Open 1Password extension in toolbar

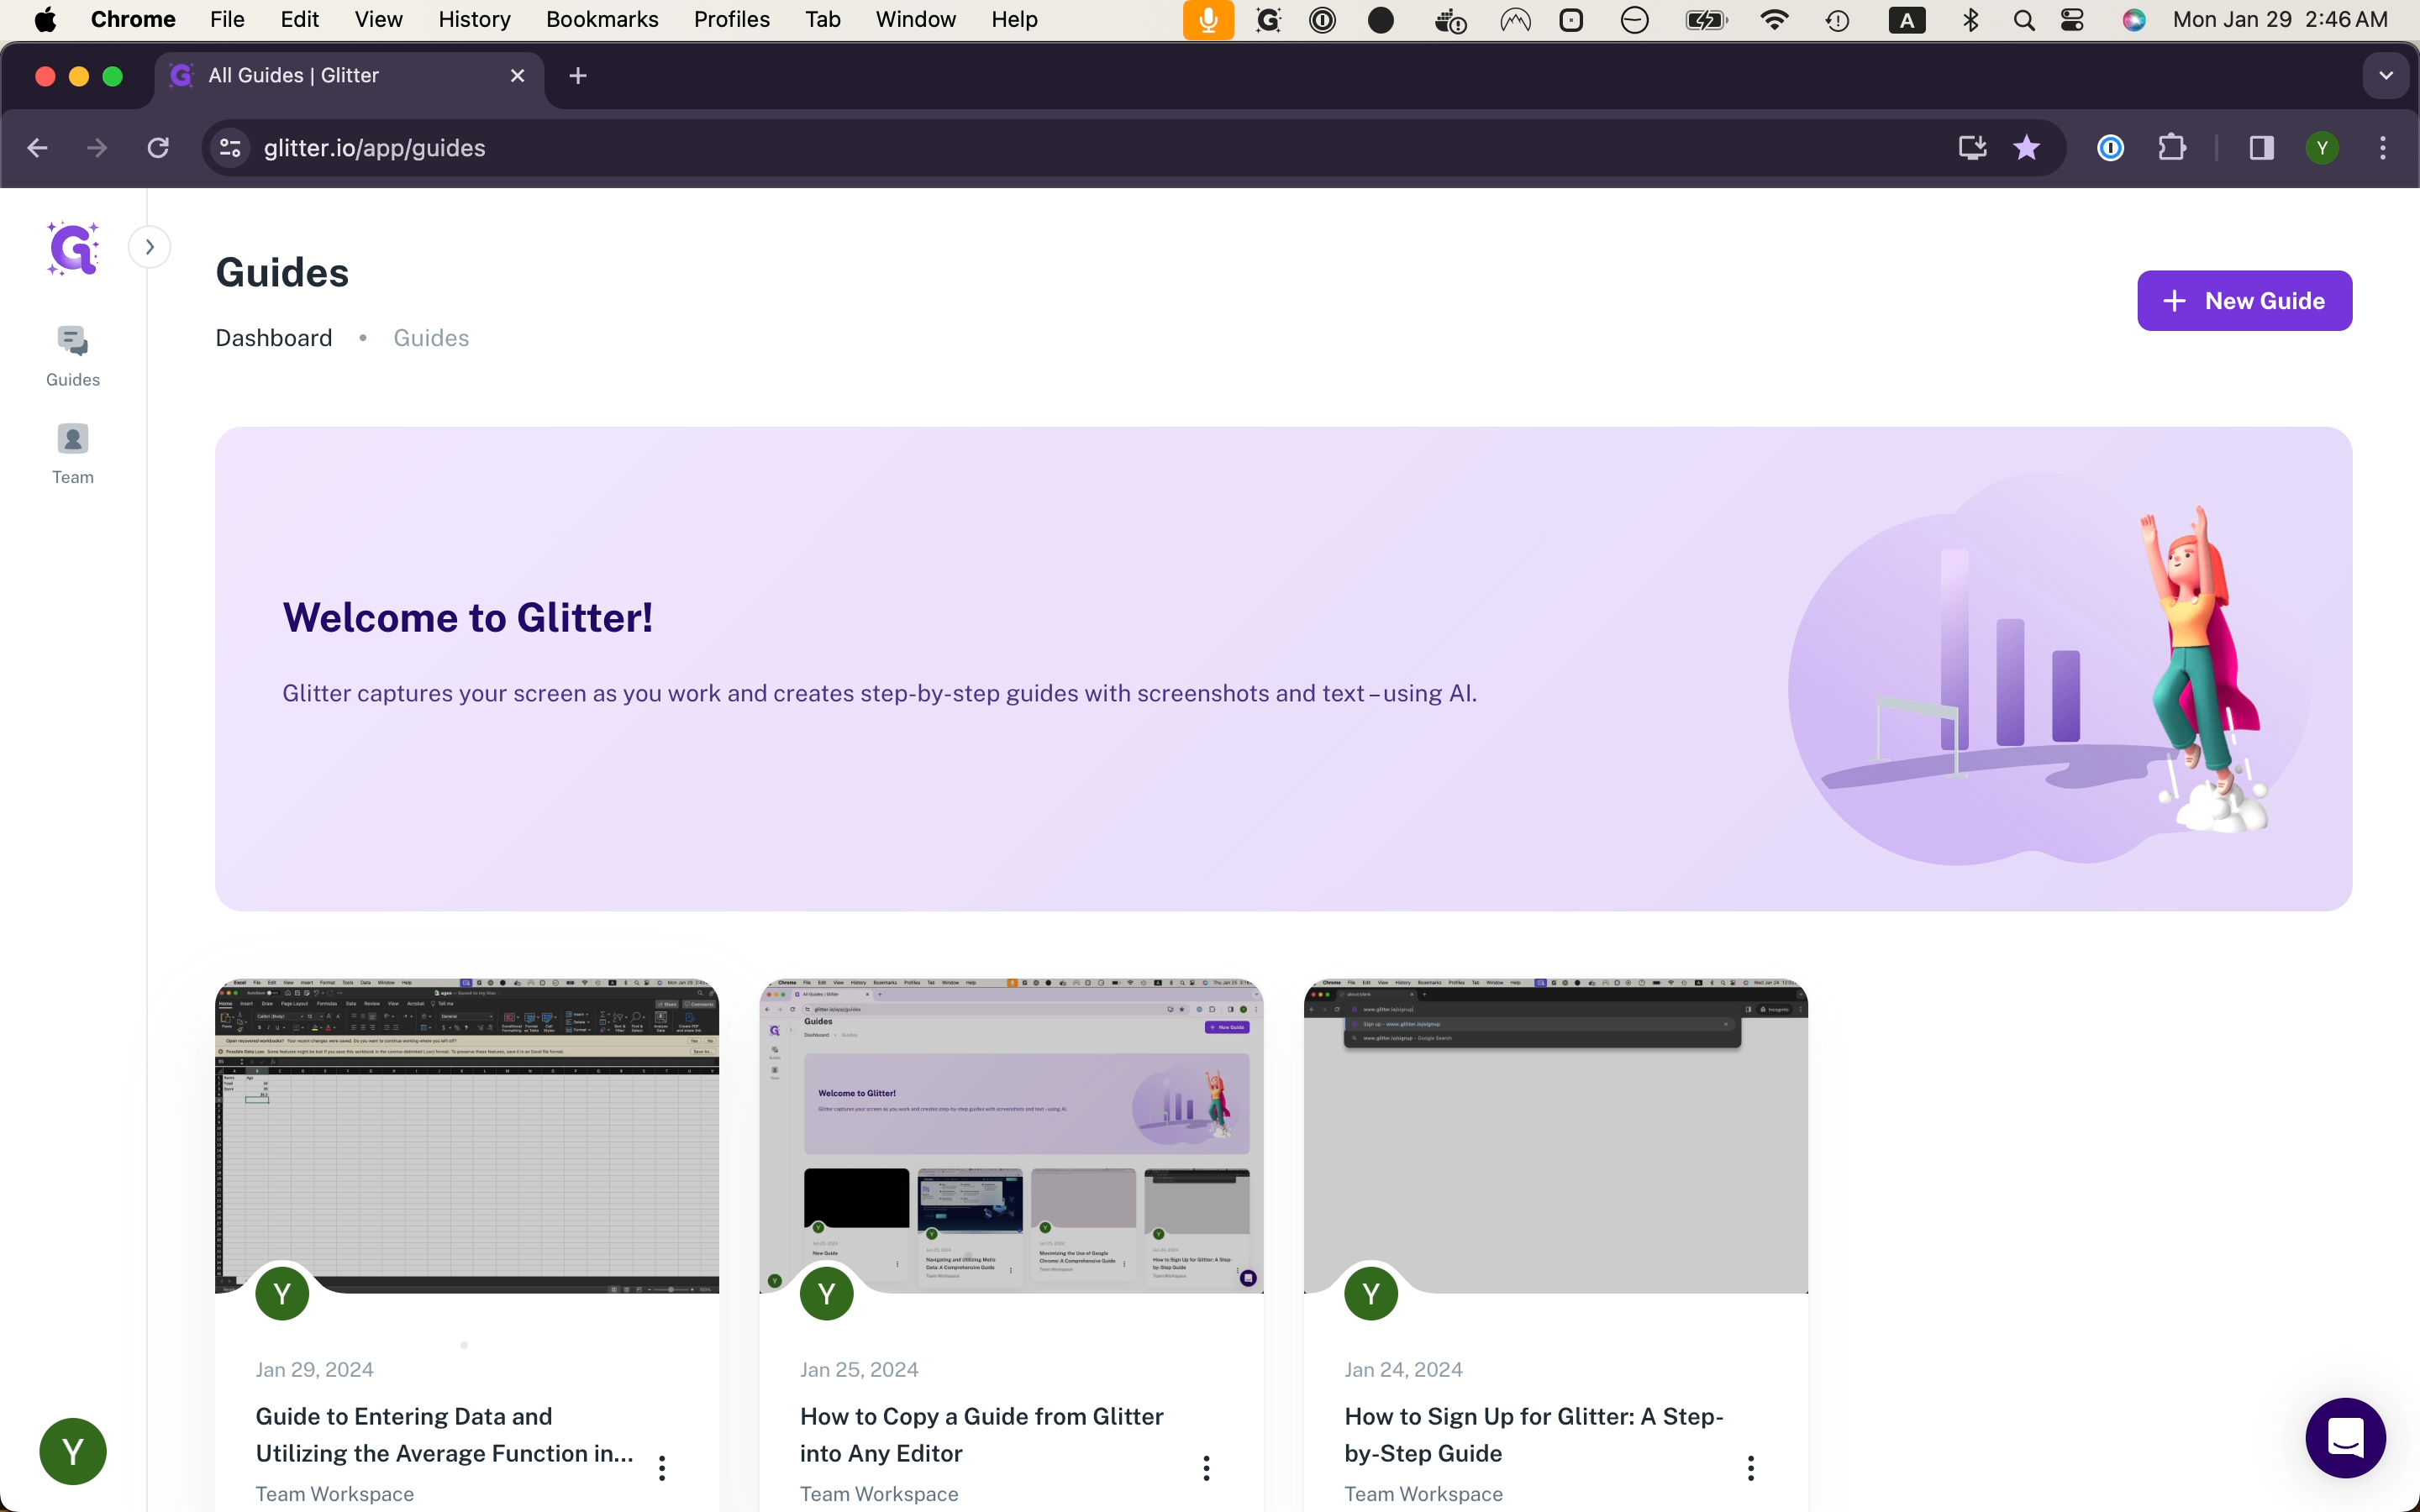(x=2110, y=148)
